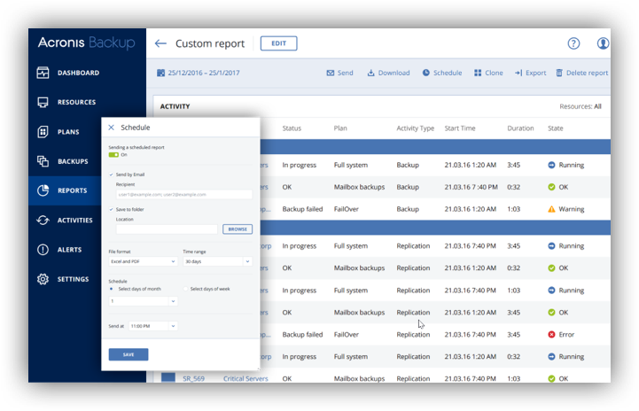The image size is (639, 411).
Task: Click the Warning state icon
Action: (551, 209)
